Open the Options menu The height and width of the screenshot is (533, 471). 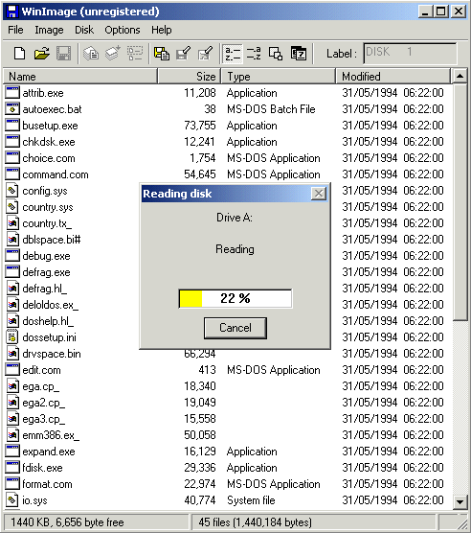click(123, 30)
